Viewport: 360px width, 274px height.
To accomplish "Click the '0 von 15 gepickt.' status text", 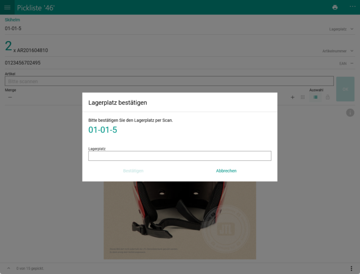I will click(x=30, y=268).
